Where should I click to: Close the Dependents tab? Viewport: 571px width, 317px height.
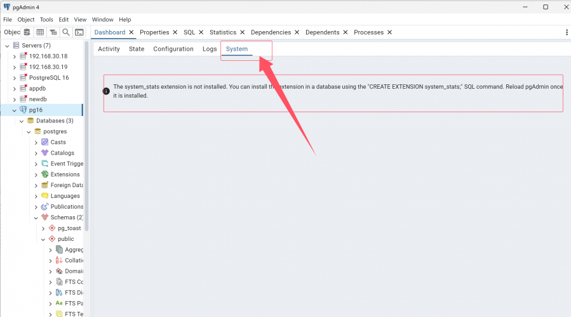pos(346,32)
